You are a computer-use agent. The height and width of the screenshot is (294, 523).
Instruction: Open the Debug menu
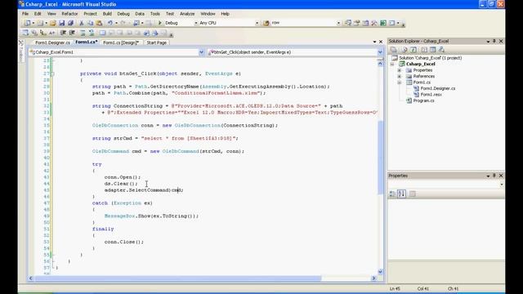[x=123, y=14]
